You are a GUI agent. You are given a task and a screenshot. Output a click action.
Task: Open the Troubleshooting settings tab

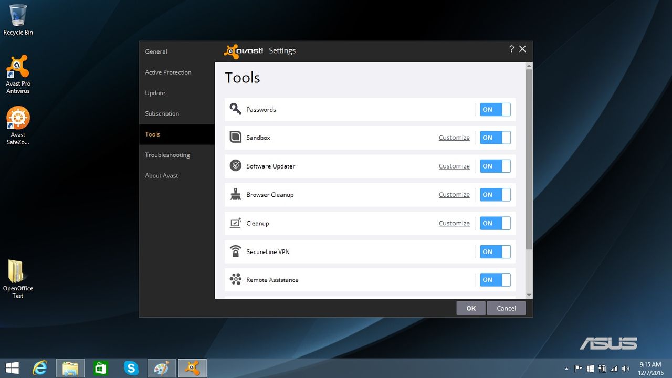pyautogui.click(x=177, y=155)
